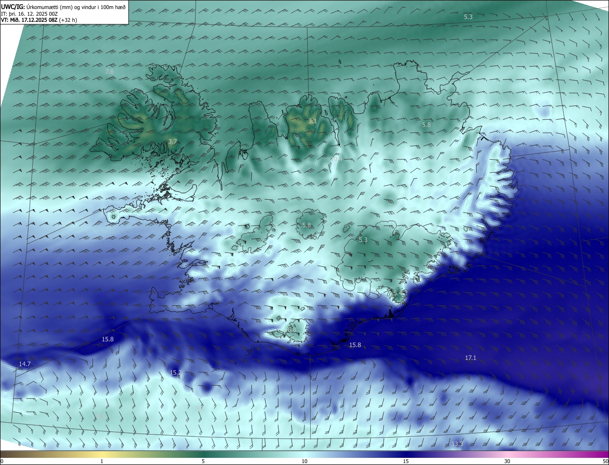609x465 pixels.
Task: Click the 6.8 value inside the southern glacier
Action: click(x=292, y=329)
